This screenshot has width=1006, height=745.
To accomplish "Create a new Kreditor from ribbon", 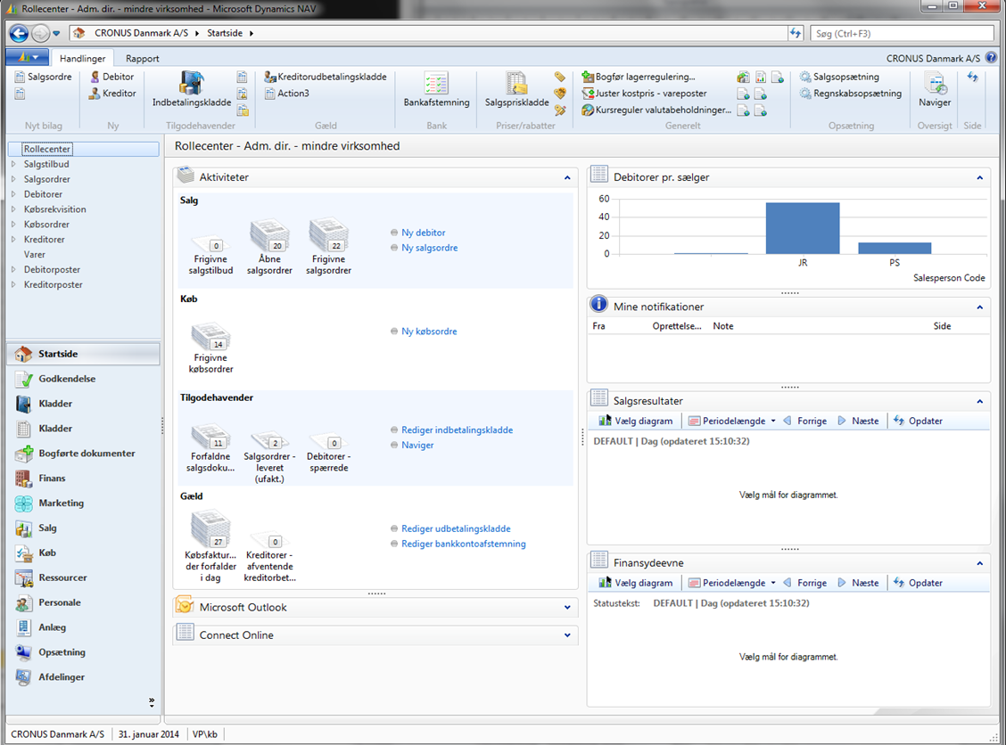I will tap(112, 93).
